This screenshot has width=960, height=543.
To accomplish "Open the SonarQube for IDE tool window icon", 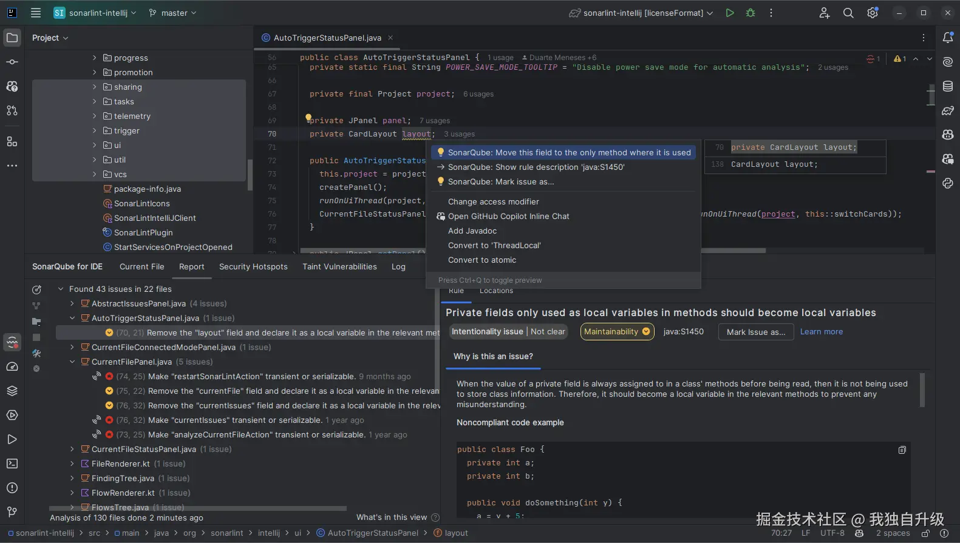I will (x=12, y=342).
